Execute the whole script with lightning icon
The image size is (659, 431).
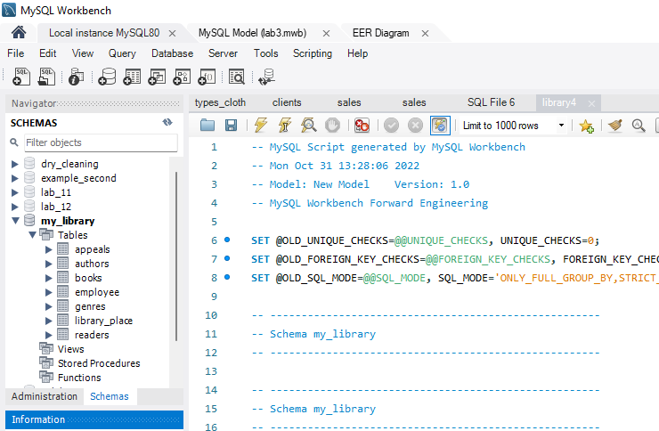[261, 125]
